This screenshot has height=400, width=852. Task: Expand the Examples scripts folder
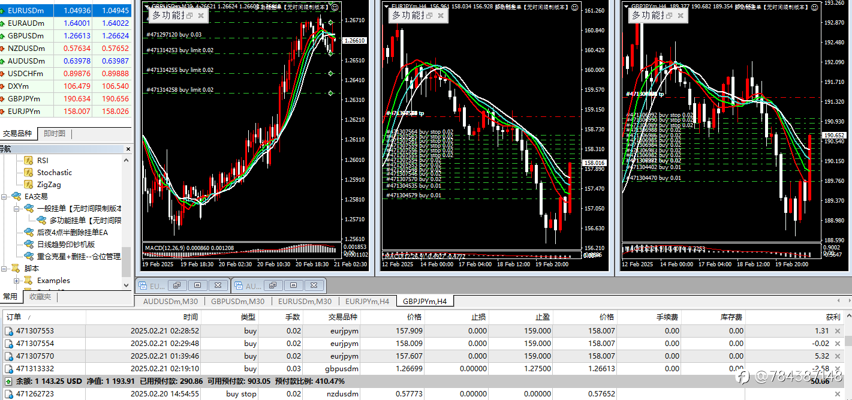tap(16, 280)
